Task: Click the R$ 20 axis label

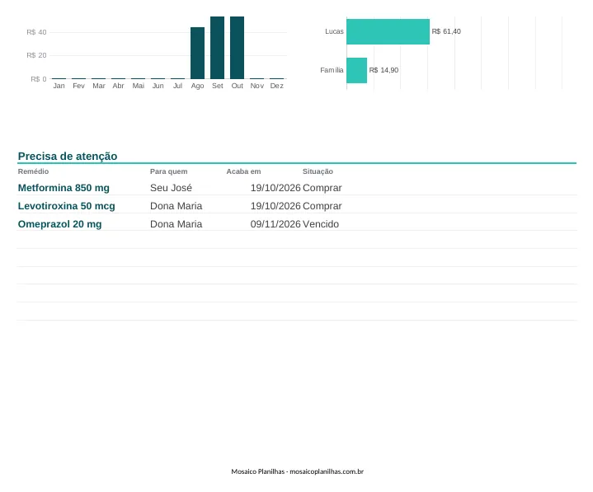Action: [36, 55]
